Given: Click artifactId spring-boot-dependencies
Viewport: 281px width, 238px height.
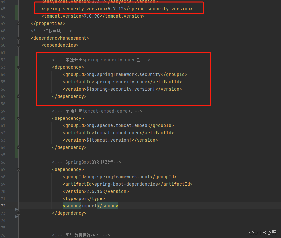Looking at the screenshot, I should pyautogui.click(x=128, y=184).
